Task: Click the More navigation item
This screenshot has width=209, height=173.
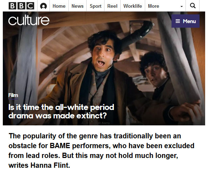Action: 154,6
